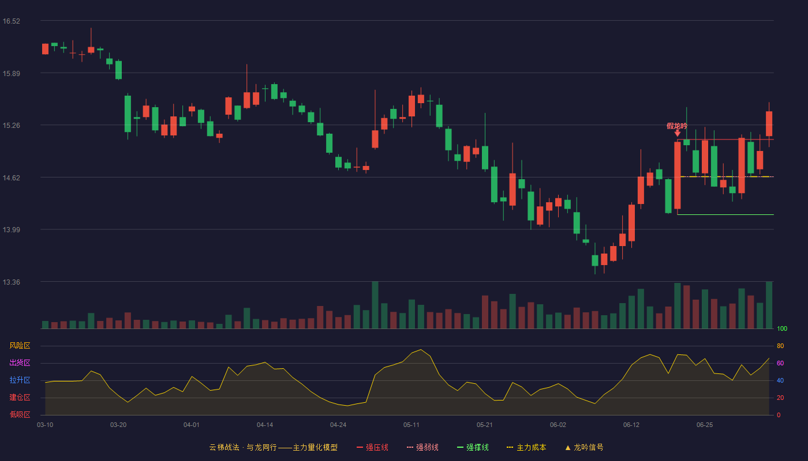Click the 风险区 zone label
Image resolution: width=808 pixels, height=461 pixels.
(20, 346)
